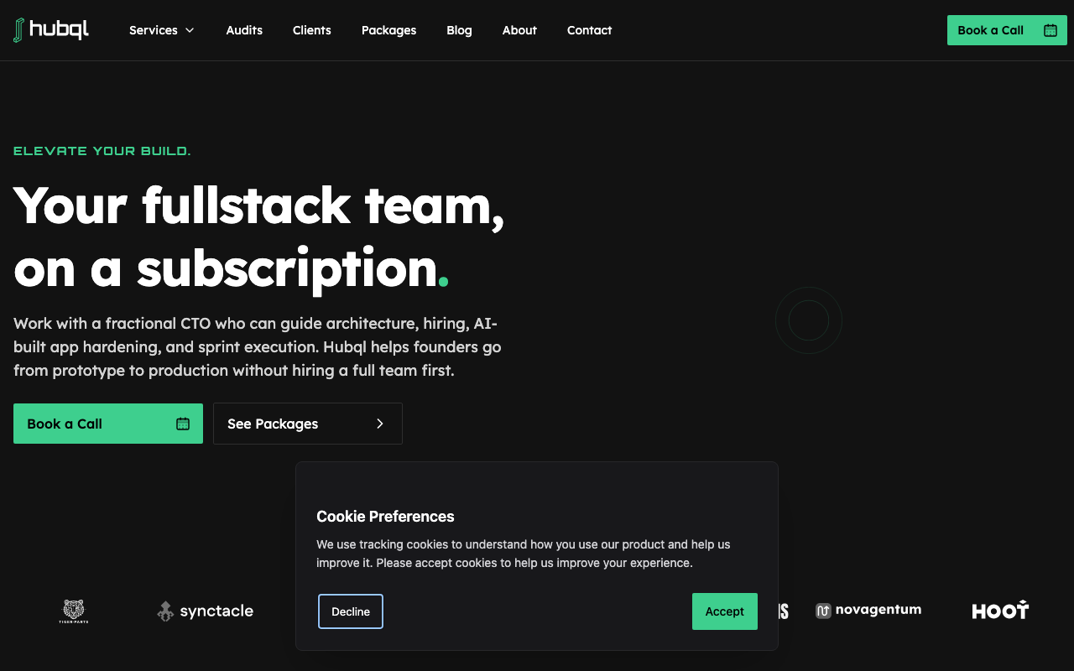The height and width of the screenshot is (671, 1074).
Task: Click the novagentum client logo
Action: [x=868, y=611]
